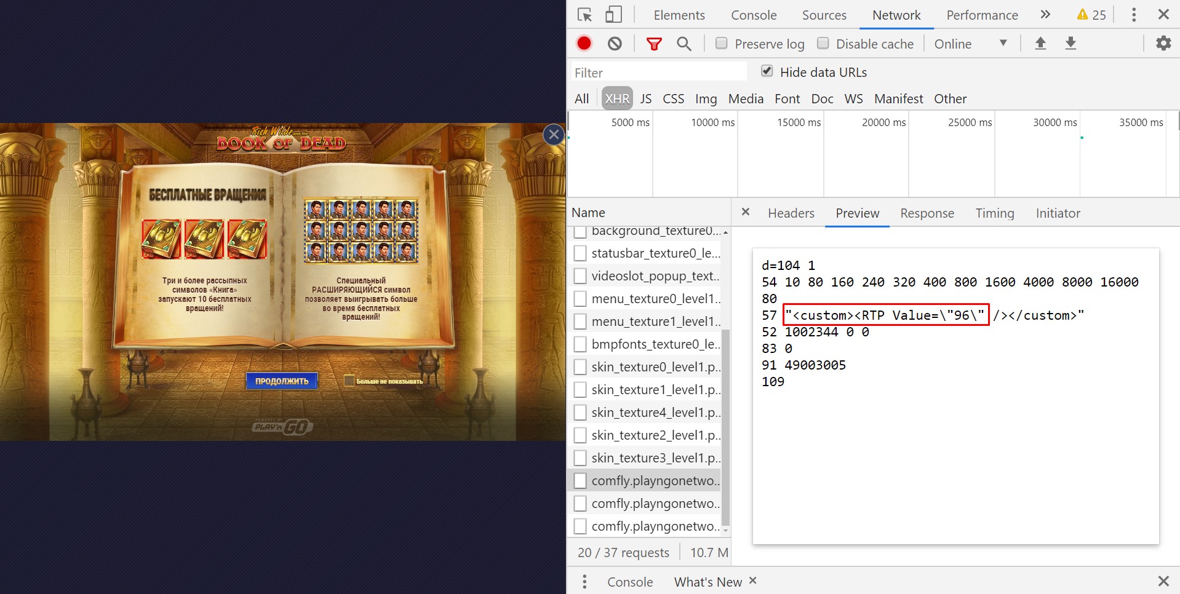This screenshot has height=594, width=1180.
Task: Open DevTools three-dot customize menu
Action: point(1134,15)
